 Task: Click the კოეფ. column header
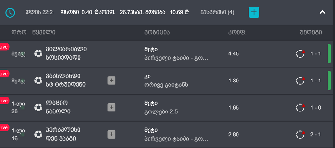237,32
